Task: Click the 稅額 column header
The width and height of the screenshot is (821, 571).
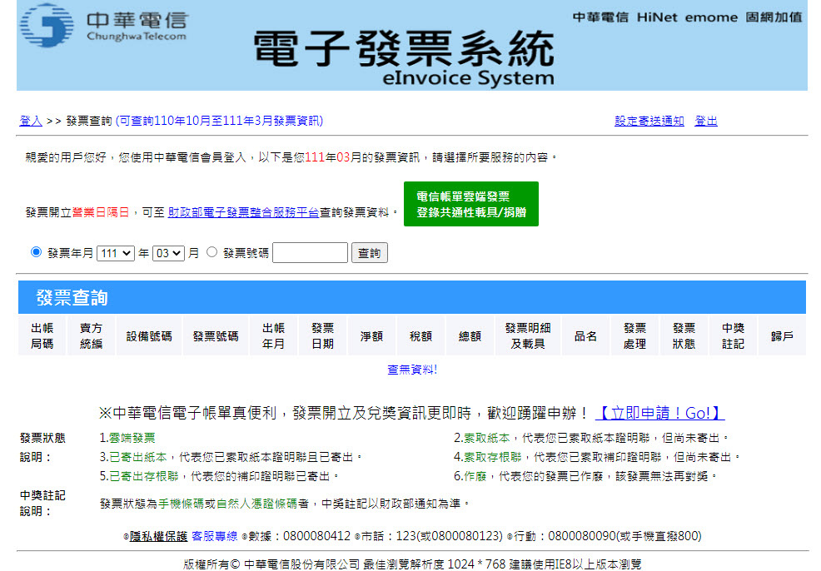Action: 421,335
